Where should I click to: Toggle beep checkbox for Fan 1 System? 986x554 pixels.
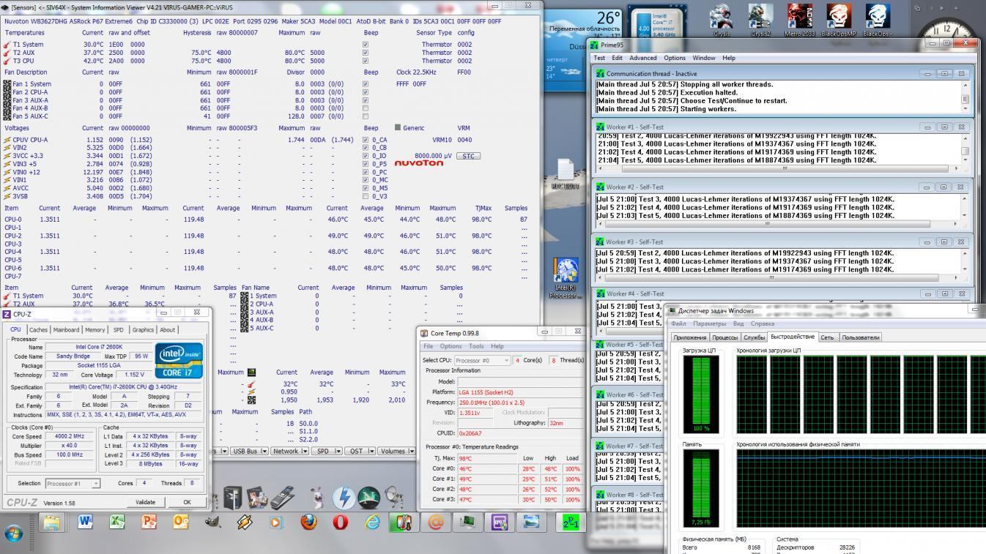(366, 84)
